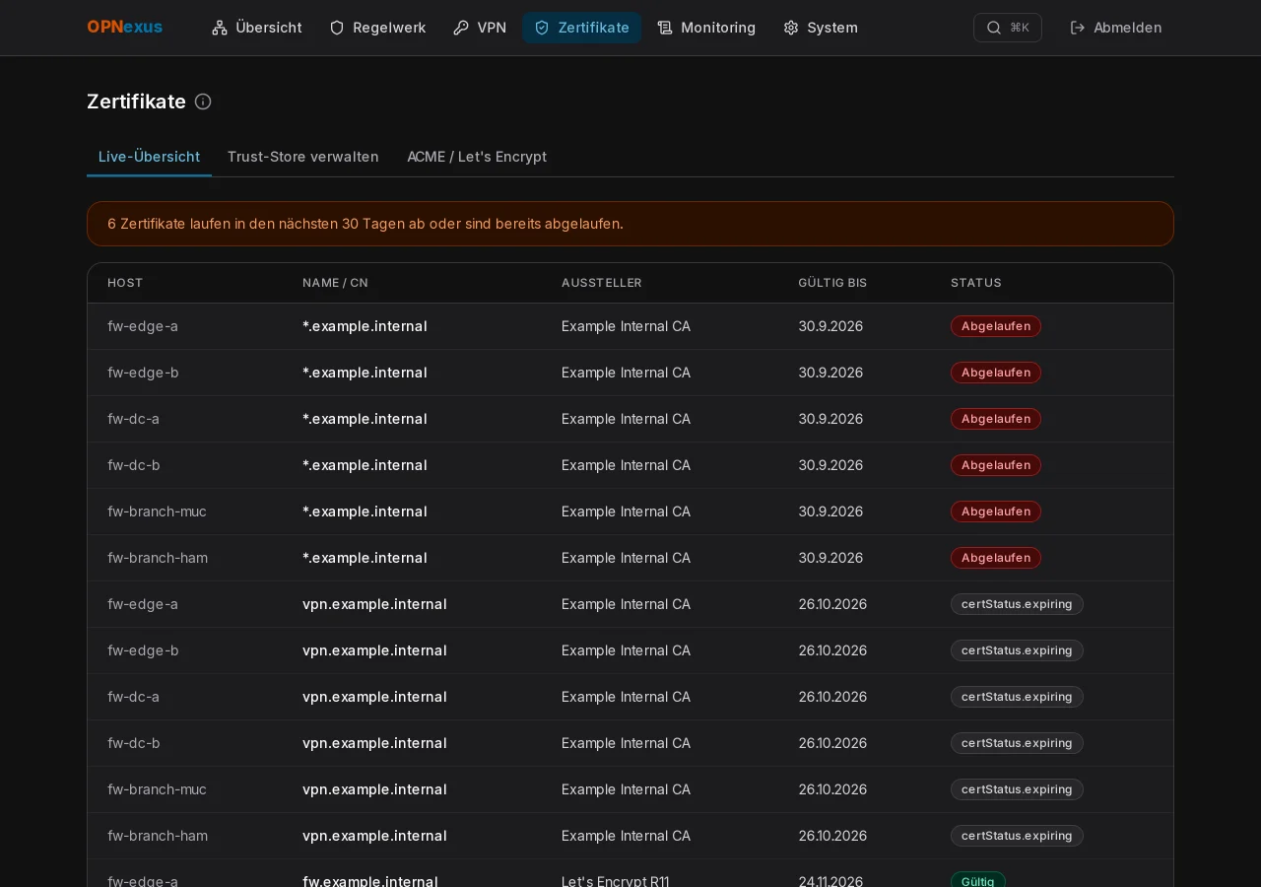The image size is (1261, 887).
Task: Open the OPNexus logo home link
Action: 125,28
